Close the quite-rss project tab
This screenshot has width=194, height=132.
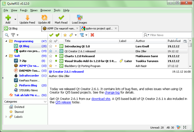(x=116, y=28)
